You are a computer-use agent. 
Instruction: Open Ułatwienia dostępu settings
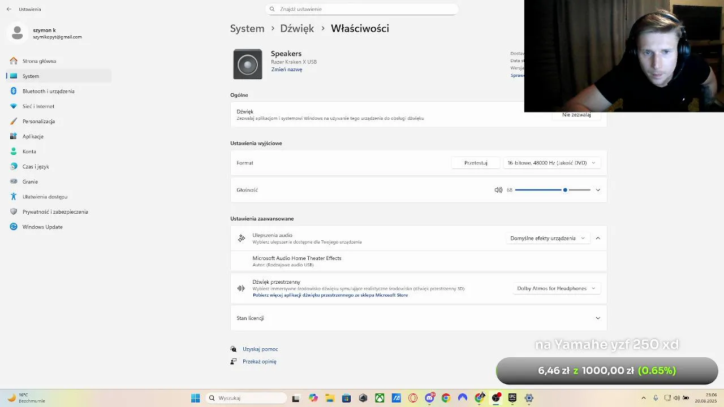click(x=59, y=197)
